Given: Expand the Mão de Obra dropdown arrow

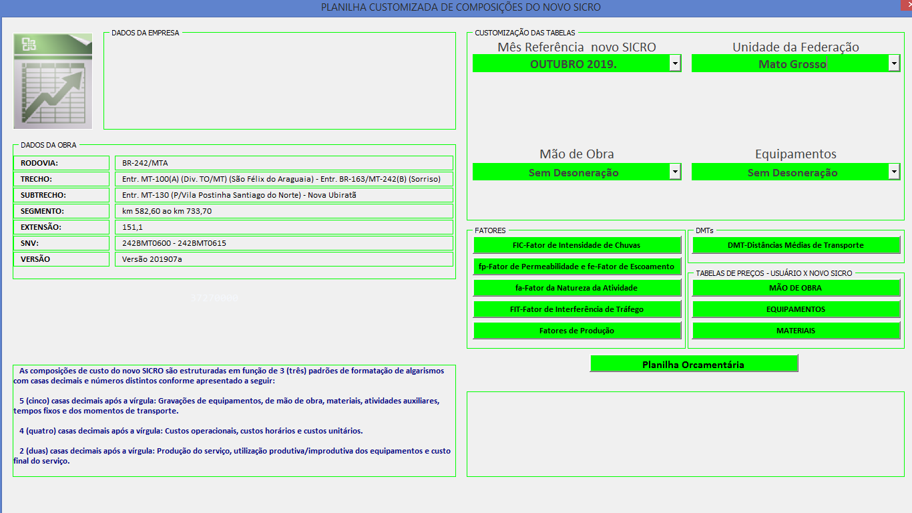Looking at the screenshot, I should click(x=675, y=172).
